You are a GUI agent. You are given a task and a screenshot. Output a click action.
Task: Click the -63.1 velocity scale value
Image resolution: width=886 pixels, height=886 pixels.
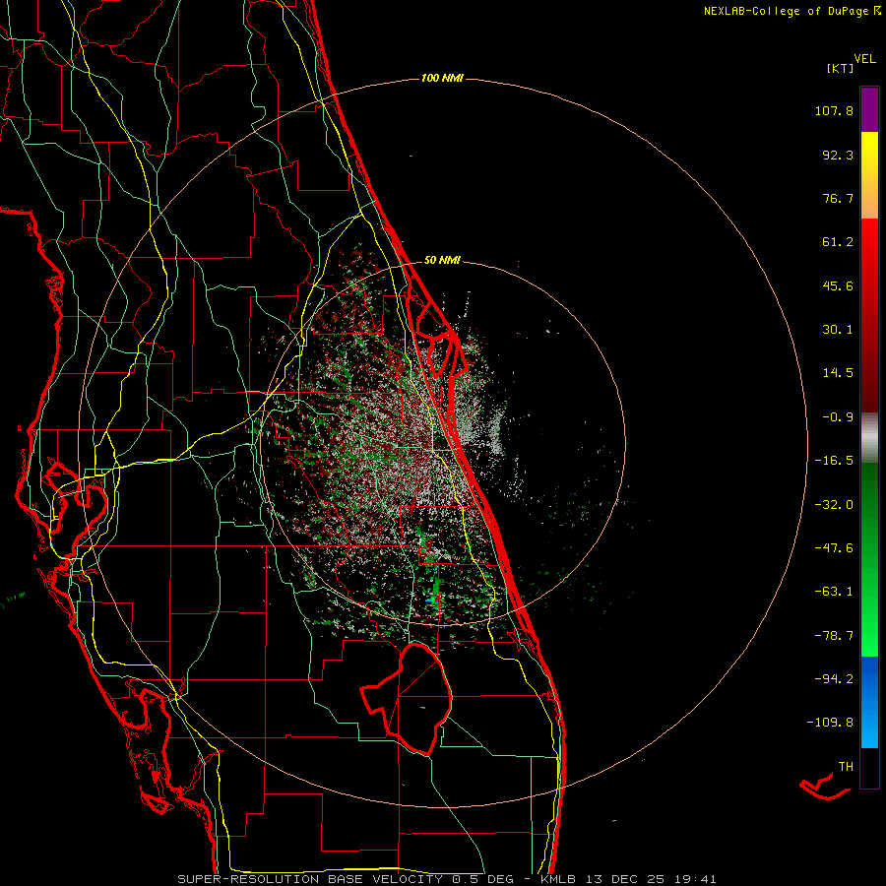[834, 592]
